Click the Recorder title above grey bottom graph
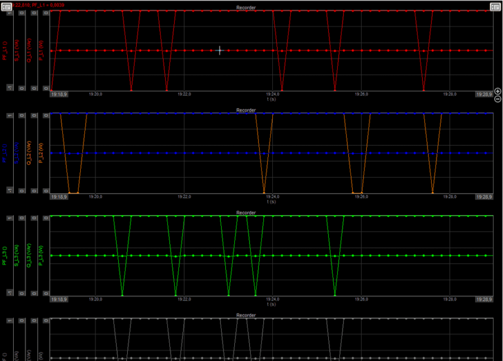Screen dimensions: 503x361 (x=246, y=315)
